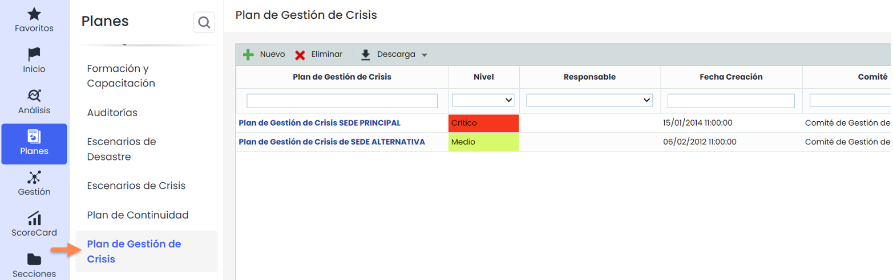Open the ScoreCard chart icon
893x280 pixels.
[34, 218]
